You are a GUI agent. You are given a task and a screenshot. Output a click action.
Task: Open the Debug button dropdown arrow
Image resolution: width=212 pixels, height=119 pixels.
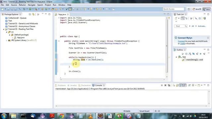point(27,9)
